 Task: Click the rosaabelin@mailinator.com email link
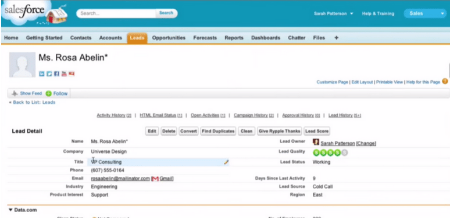120,179
